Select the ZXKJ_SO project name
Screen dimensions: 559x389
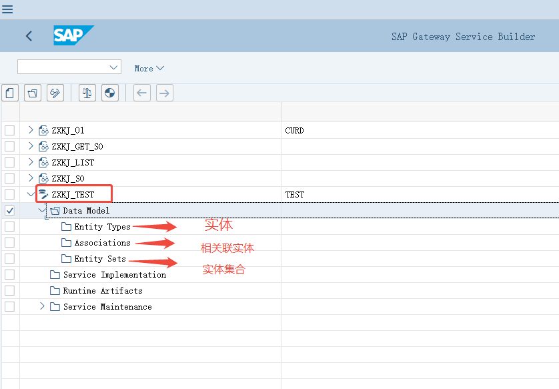click(68, 178)
